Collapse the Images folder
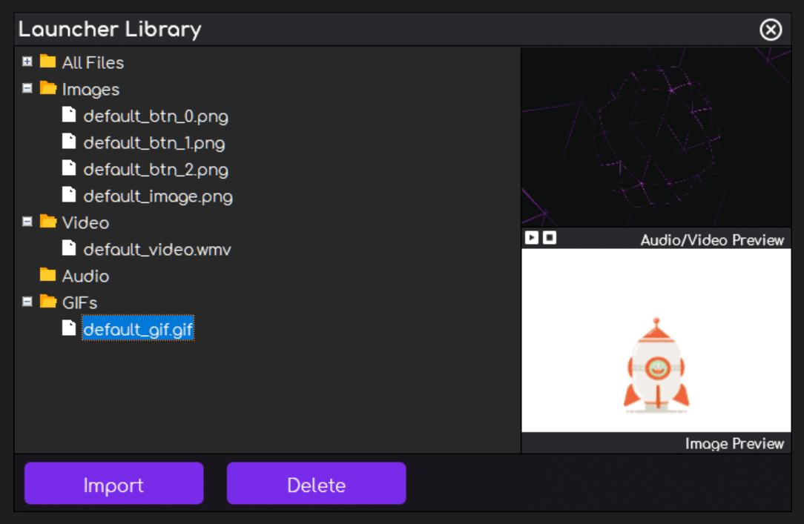The height and width of the screenshot is (524, 804). click(27, 89)
